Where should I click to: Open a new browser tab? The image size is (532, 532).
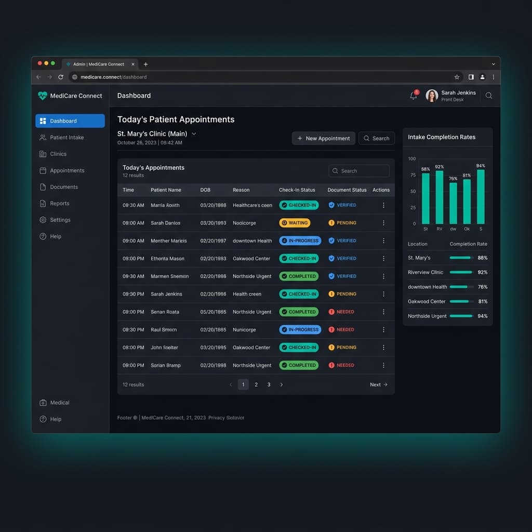click(145, 64)
